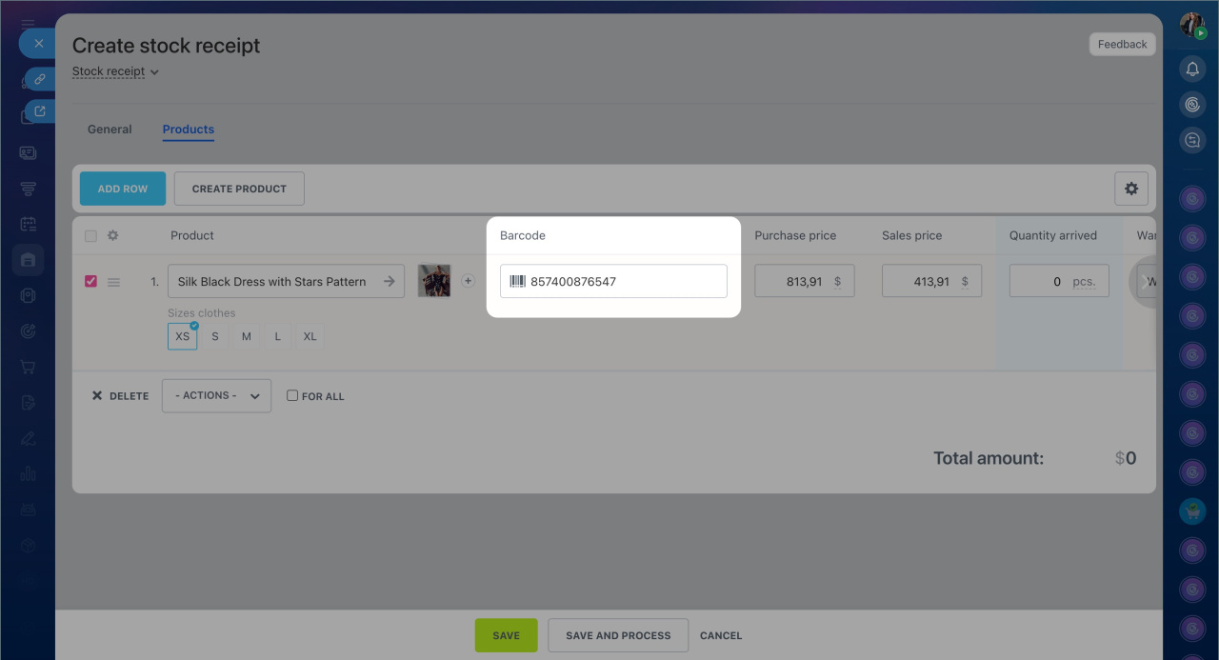Screen dimensions: 1219x660
Task: Enable the FOR ALL checkbox
Action: click(x=292, y=395)
